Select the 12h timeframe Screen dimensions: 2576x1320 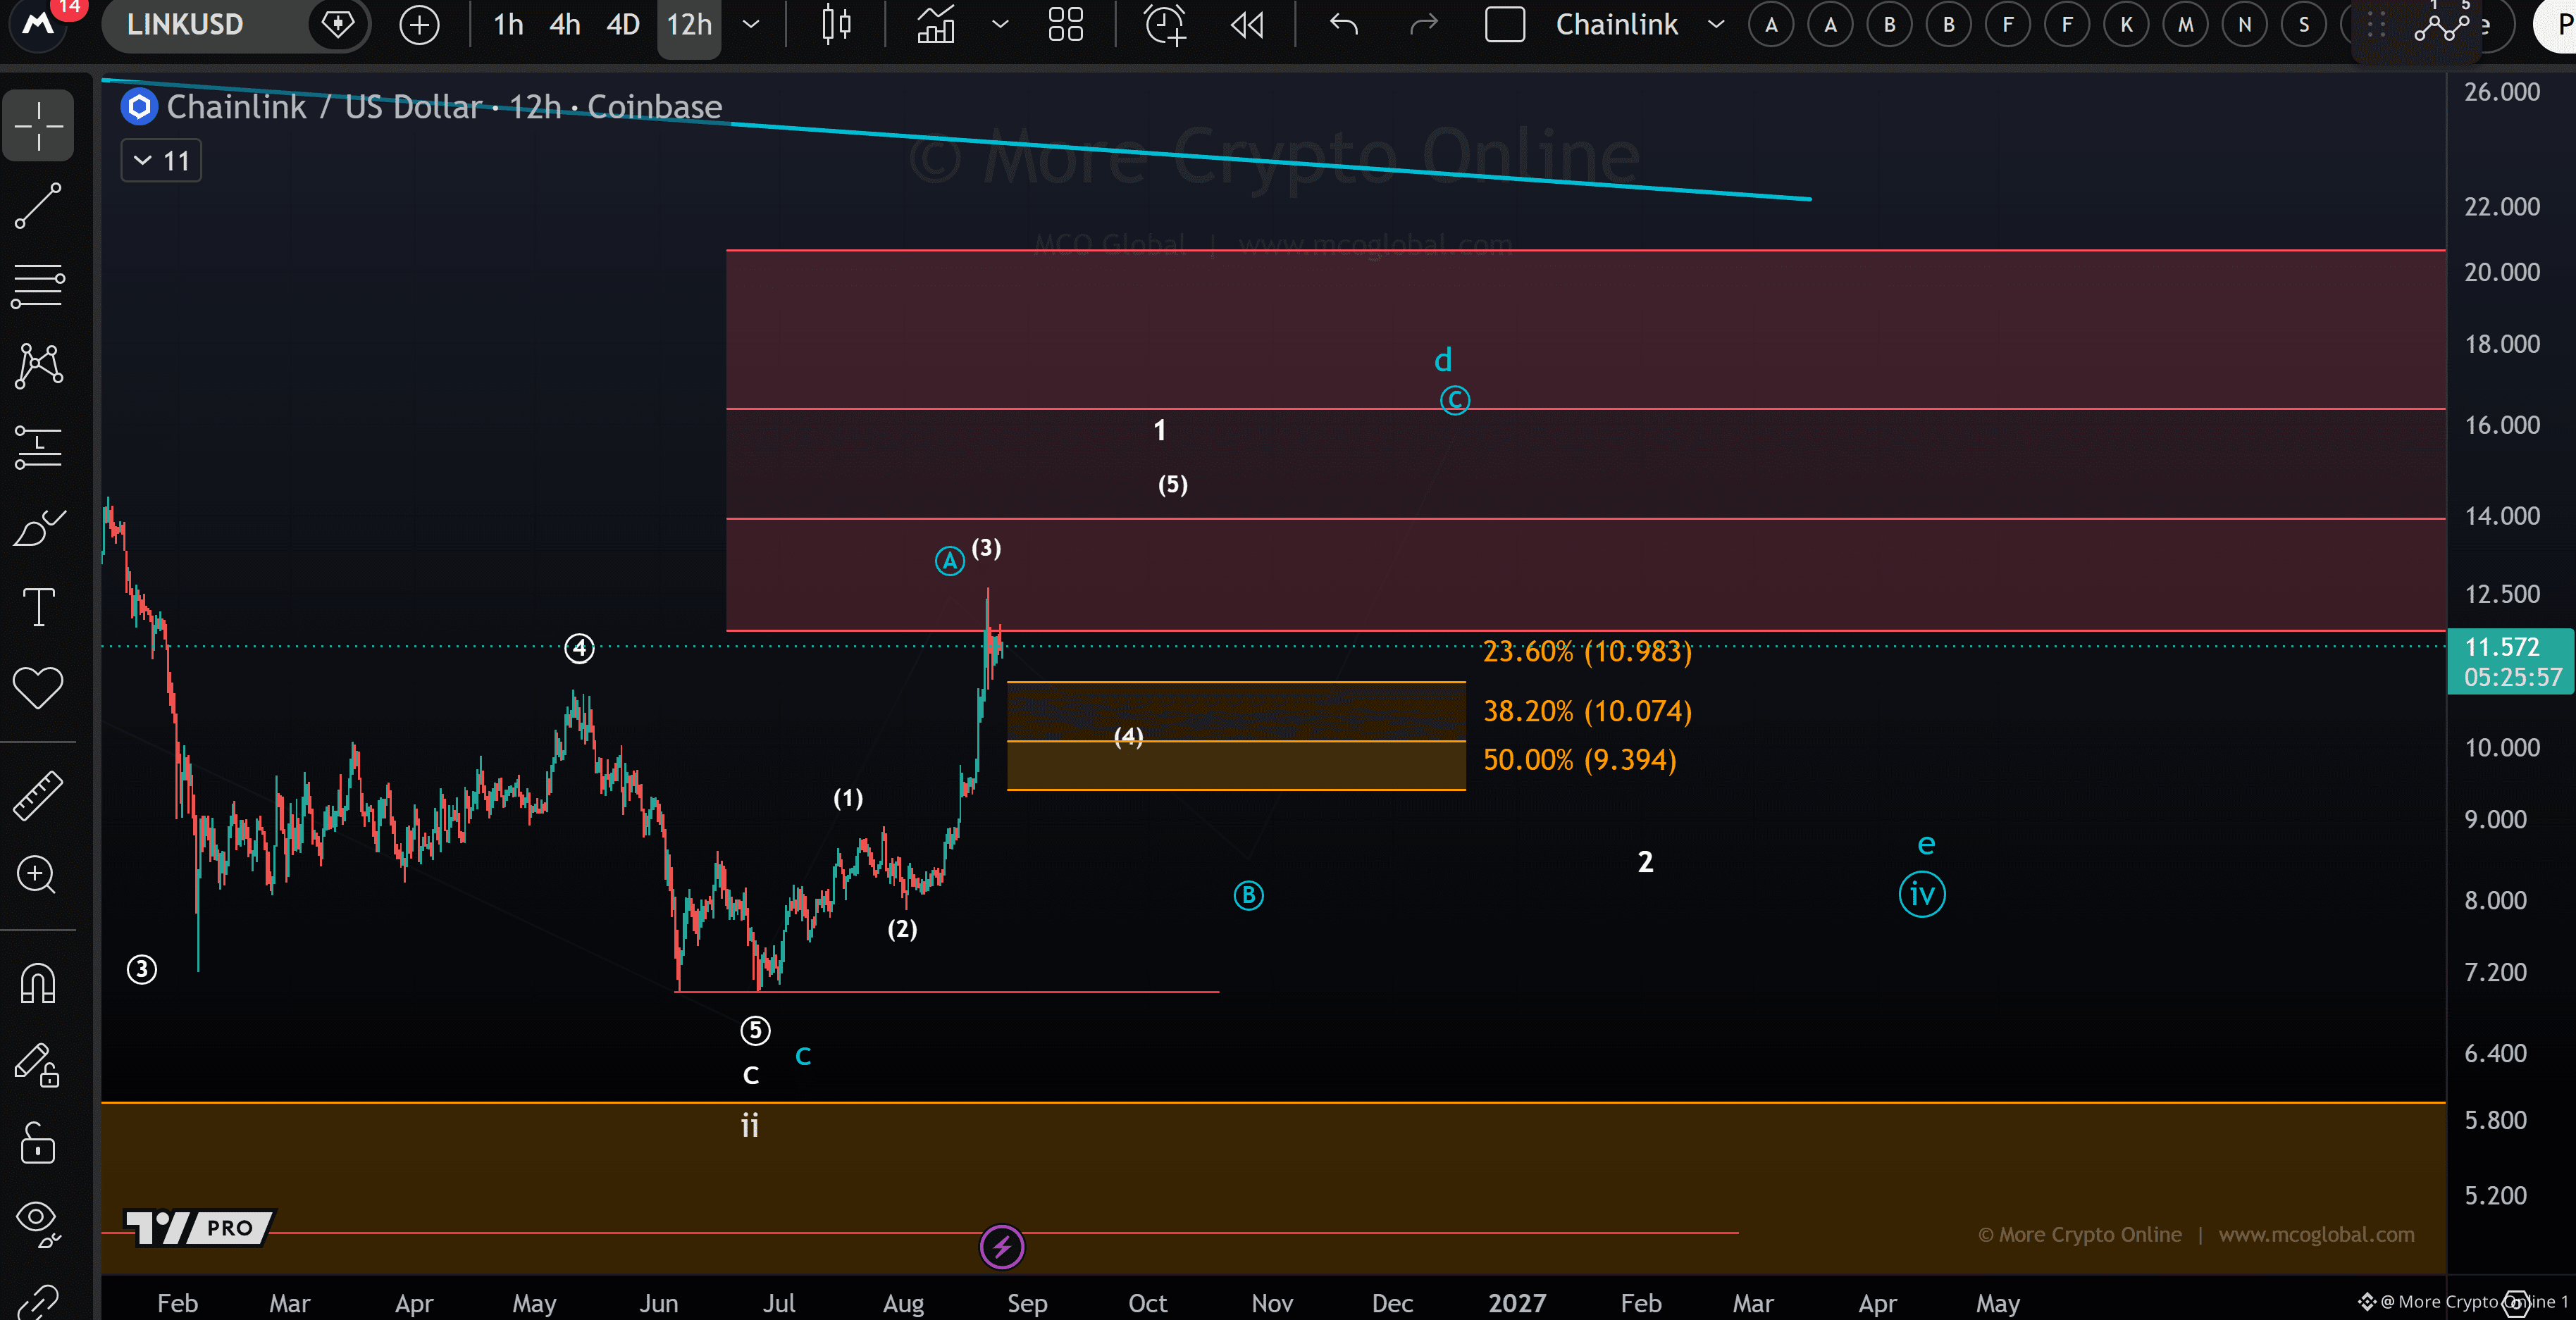pyautogui.click(x=689, y=24)
